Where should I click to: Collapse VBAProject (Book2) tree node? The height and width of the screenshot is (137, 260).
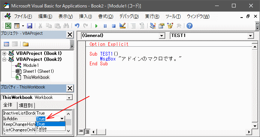click(4, 59)
